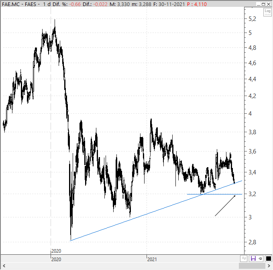The height and width of the screenshot is (270, 273).
Task: Click the lower 2020 time axis label
Action: (x=56, y=260)
